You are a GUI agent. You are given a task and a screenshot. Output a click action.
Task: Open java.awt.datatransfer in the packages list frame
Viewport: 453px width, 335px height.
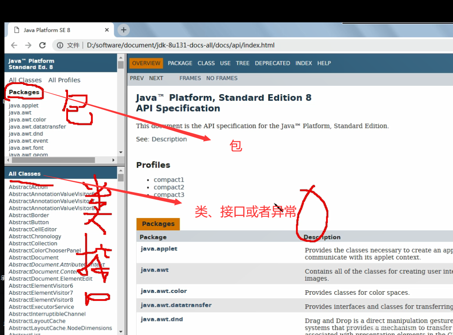click(x=37, y=127)
